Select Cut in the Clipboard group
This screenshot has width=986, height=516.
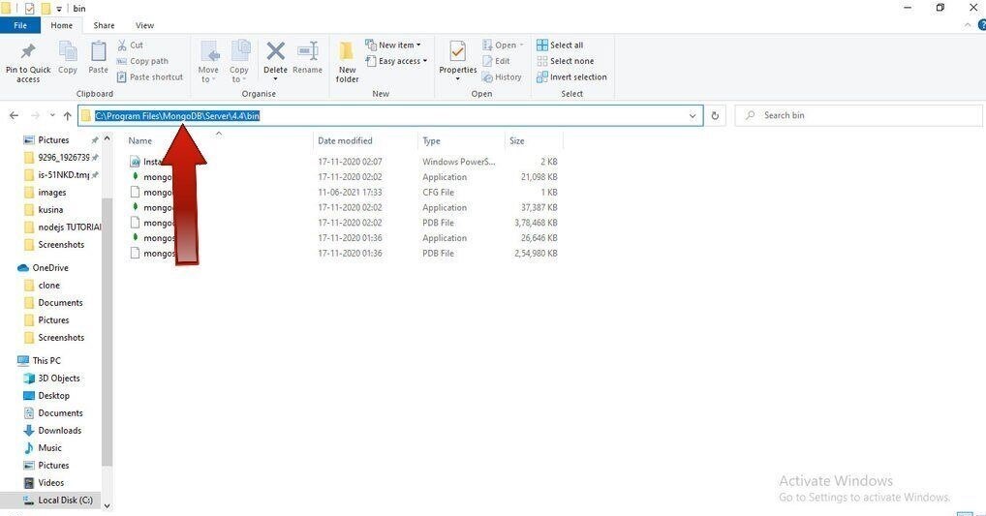[130, 46]
